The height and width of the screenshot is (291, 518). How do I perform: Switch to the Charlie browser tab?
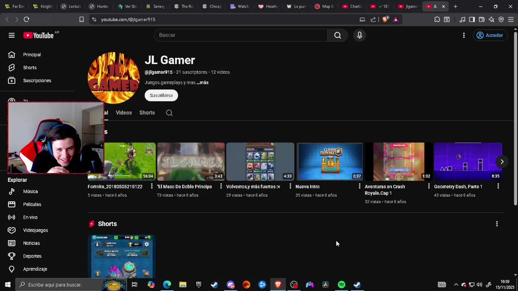pyautogui.click(x=352, y=6)
